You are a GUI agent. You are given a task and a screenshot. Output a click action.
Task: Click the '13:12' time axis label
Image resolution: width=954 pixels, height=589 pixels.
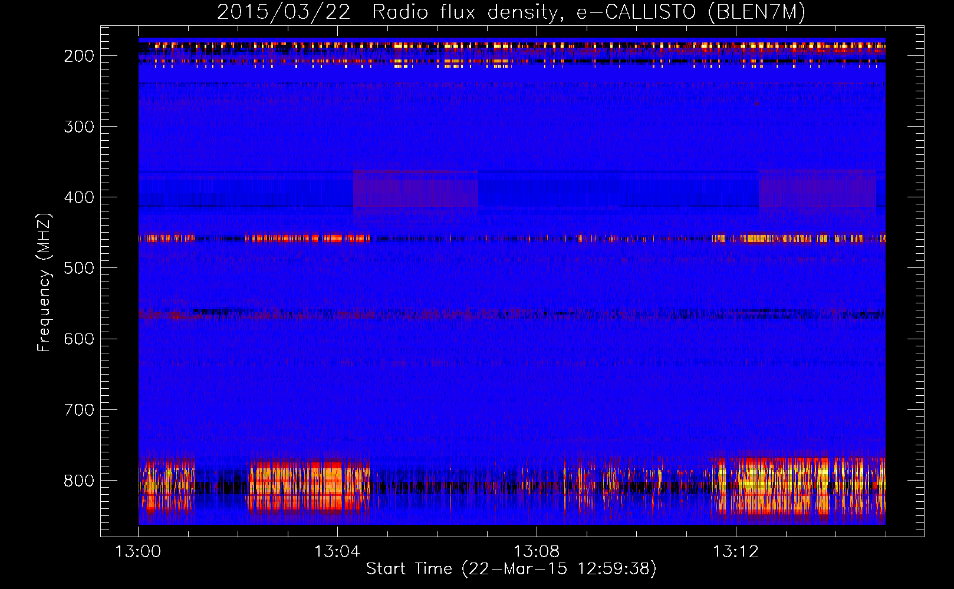pyautogui.click(x=736, y=552)
